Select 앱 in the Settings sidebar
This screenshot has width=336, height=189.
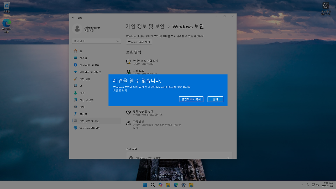click(x=96, y=86)
